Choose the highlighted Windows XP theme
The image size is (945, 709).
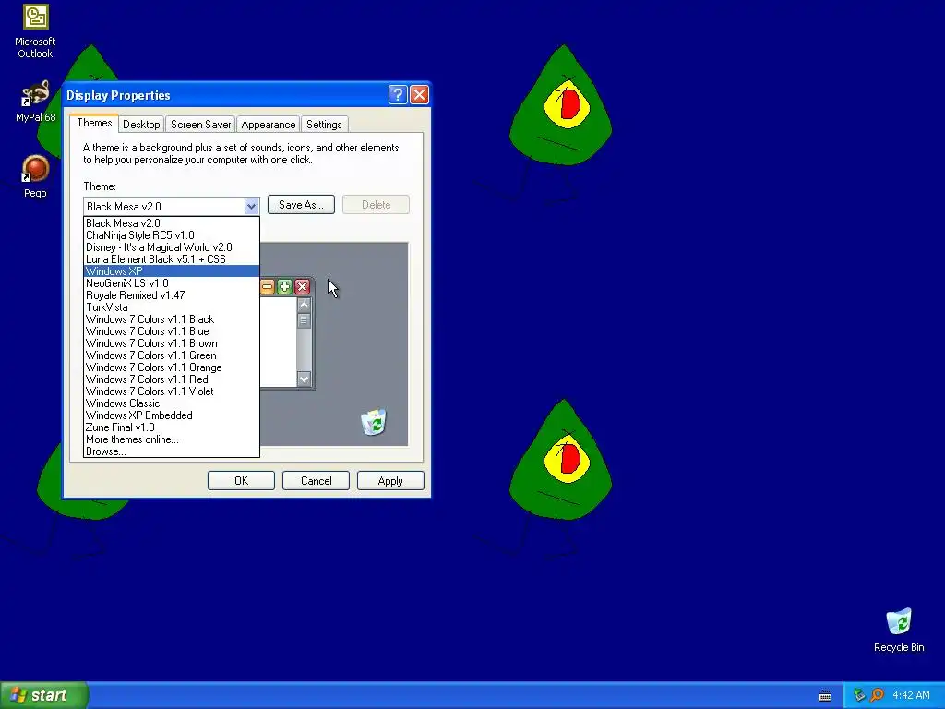coord(171,271)
